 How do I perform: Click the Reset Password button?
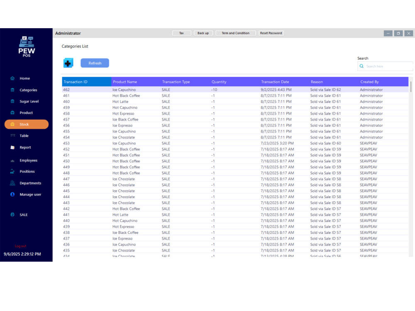(x=271, y=33)
